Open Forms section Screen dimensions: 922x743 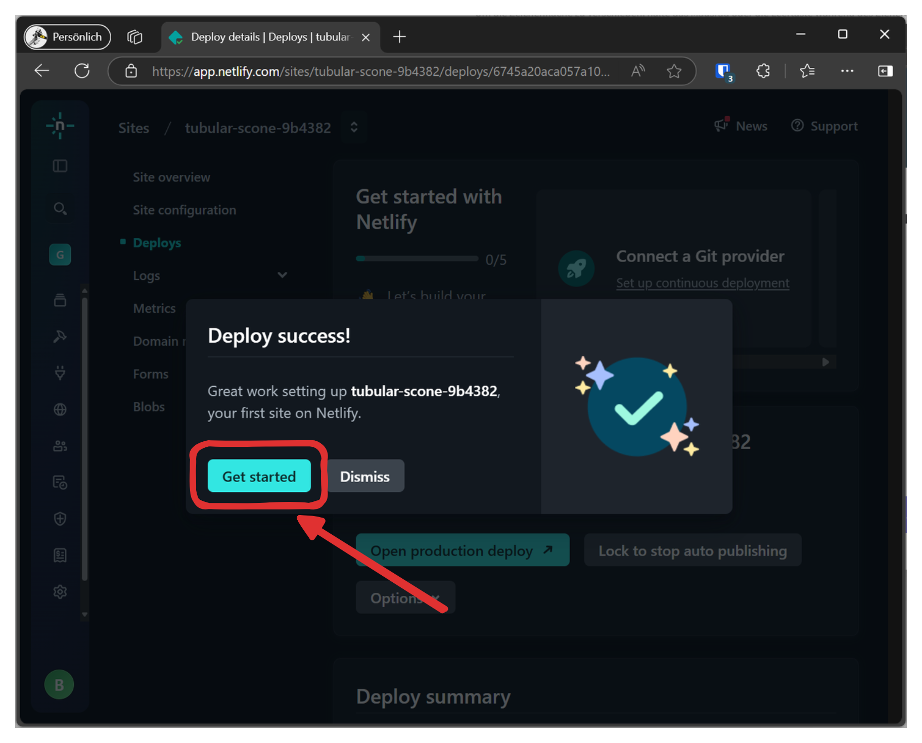pos(151,374)
